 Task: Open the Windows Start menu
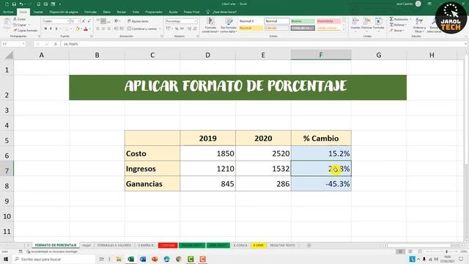click(x=5, y=259)
